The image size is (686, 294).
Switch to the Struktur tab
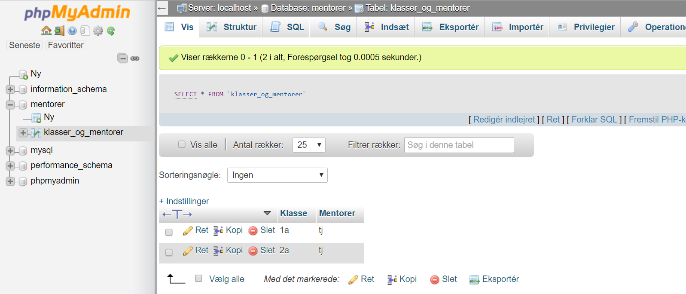[x=232, y=27]
